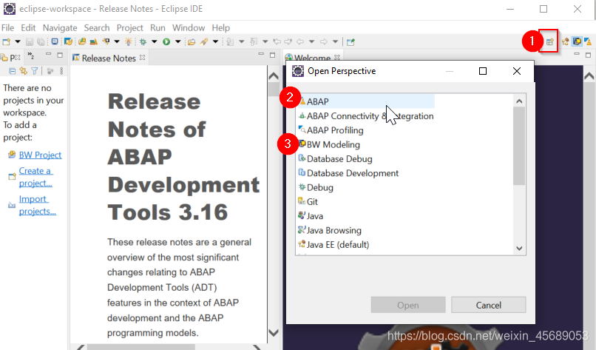The height and width of the screenshot is (350, 596).
Task: Switch to ABAP perspective icon
Action: pyautogui.click(x=588, y=41)
